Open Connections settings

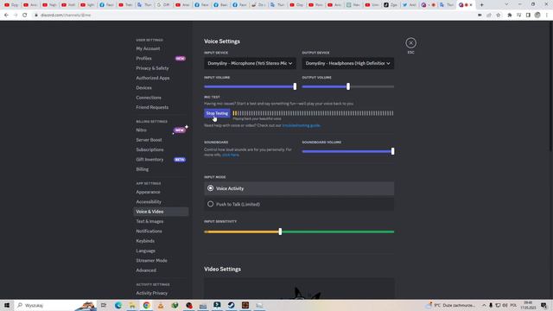tap(149, 98)
